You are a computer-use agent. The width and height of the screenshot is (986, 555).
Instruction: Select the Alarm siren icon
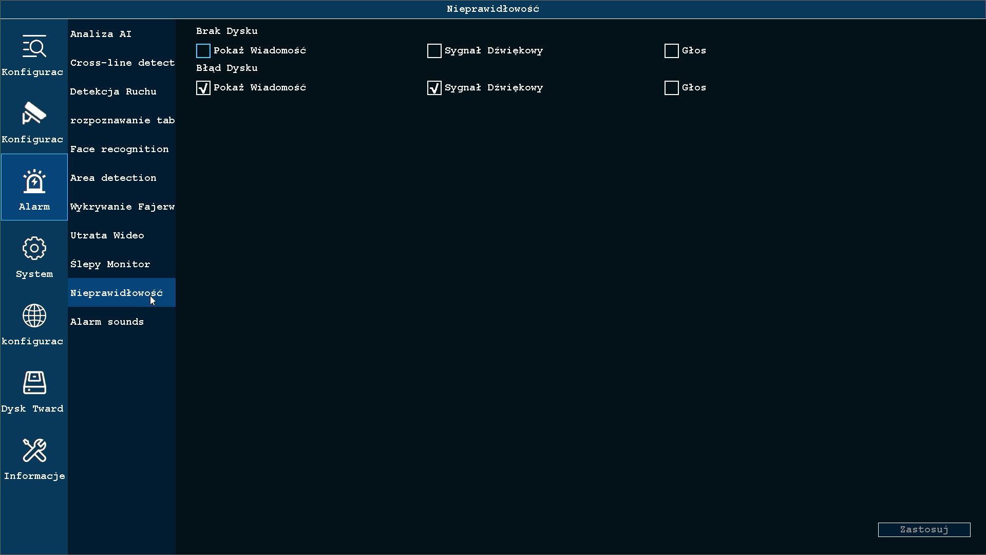click(34, 181)
